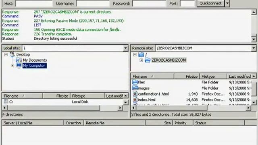The image size is (258, 145).
Task: Sort local list by Filesize column
Action: click(x=56, y=96)
